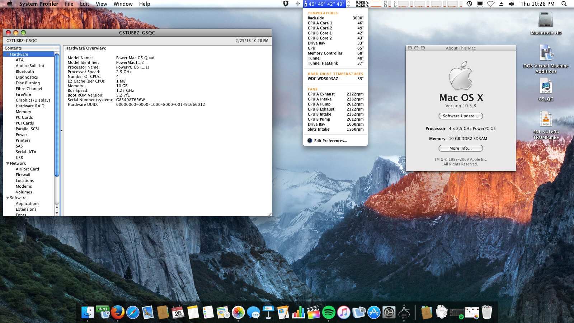Image resolution: width=574 pixels, height=323 pixels.
Task: Click the Dropbox menu bar icon
Action: [286, 4]
